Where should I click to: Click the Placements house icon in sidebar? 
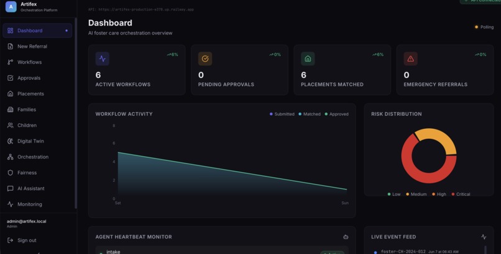10,94
